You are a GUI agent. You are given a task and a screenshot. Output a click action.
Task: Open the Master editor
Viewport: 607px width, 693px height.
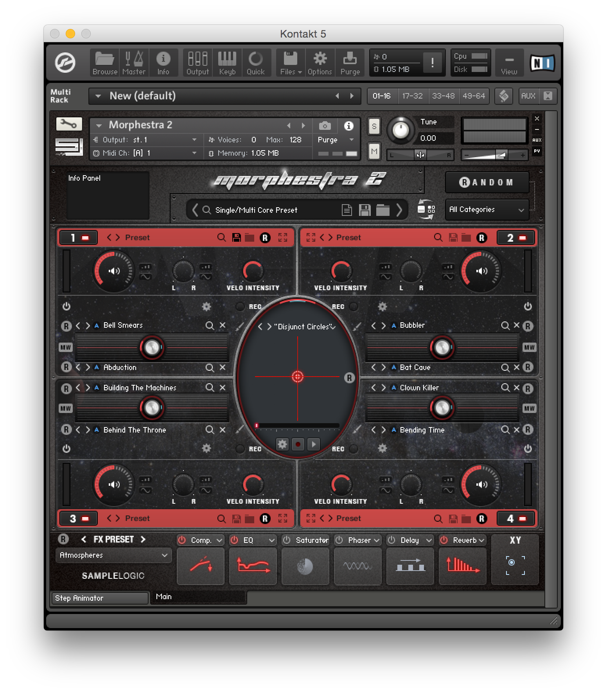coord(134,63)
